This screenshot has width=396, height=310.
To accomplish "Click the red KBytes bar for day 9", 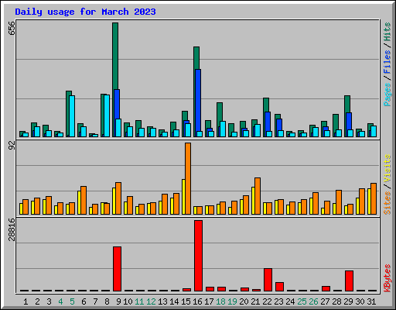I will click(x=117, y=269).
